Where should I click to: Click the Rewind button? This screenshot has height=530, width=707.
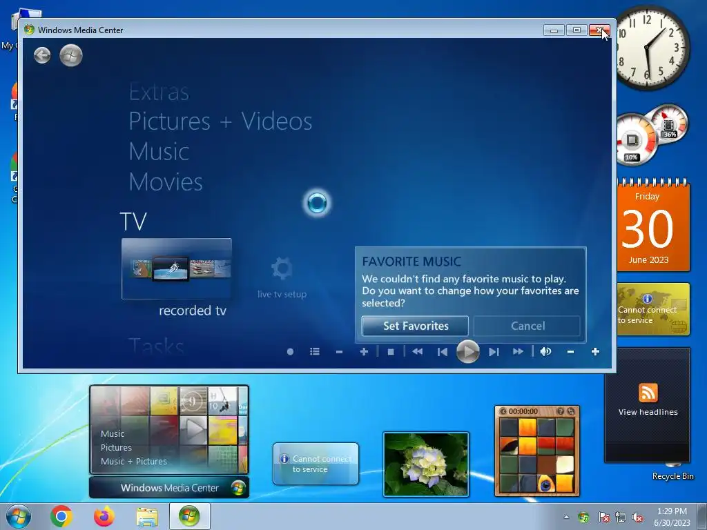point(418,351)
